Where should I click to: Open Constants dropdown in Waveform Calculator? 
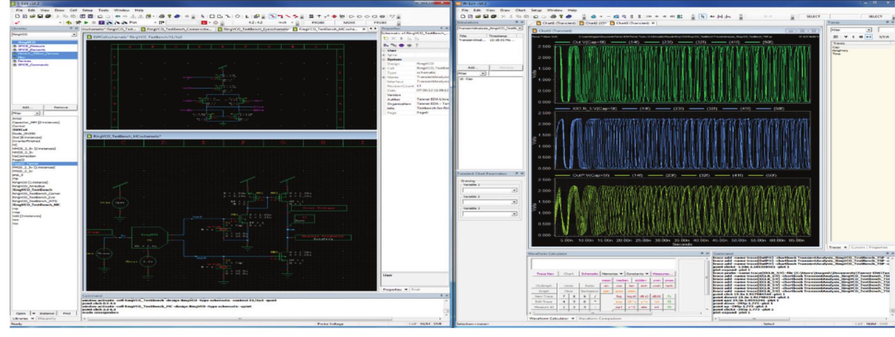point(638,274)
